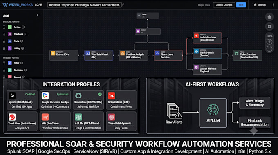The image size is (278, 155).
Task: Open the ServiceNow (SIR/VR/ITSM) card
Action: (88, 100)
